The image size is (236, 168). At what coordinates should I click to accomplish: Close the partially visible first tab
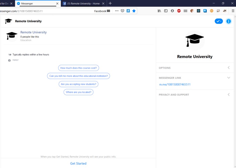(11, 4)
